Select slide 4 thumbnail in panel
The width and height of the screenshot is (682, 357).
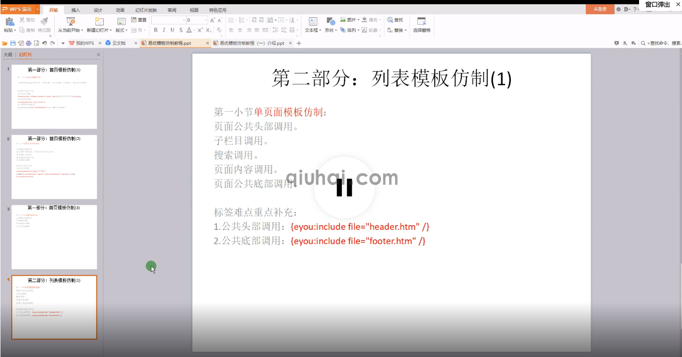54,307
